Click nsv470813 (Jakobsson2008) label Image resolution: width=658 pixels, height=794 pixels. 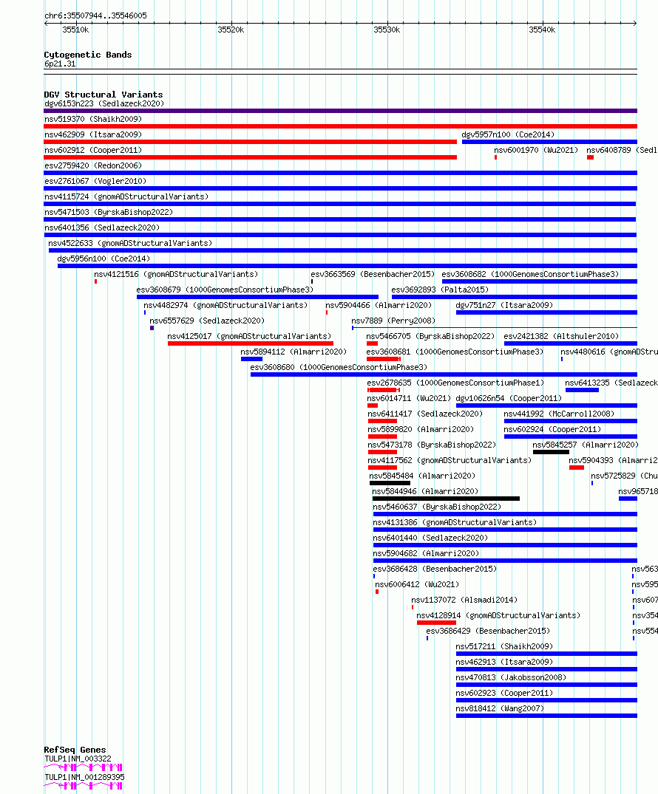[x=511, y=677]
